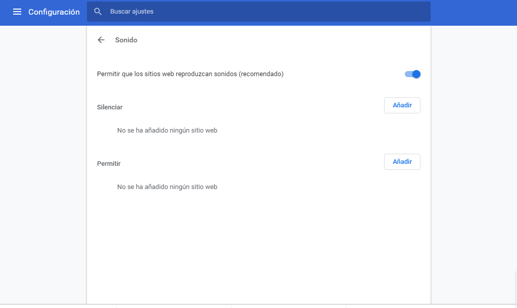Click the back arrow beside Sonido
The width and height of the screenshot is (517, 308).
click(101, 40)
